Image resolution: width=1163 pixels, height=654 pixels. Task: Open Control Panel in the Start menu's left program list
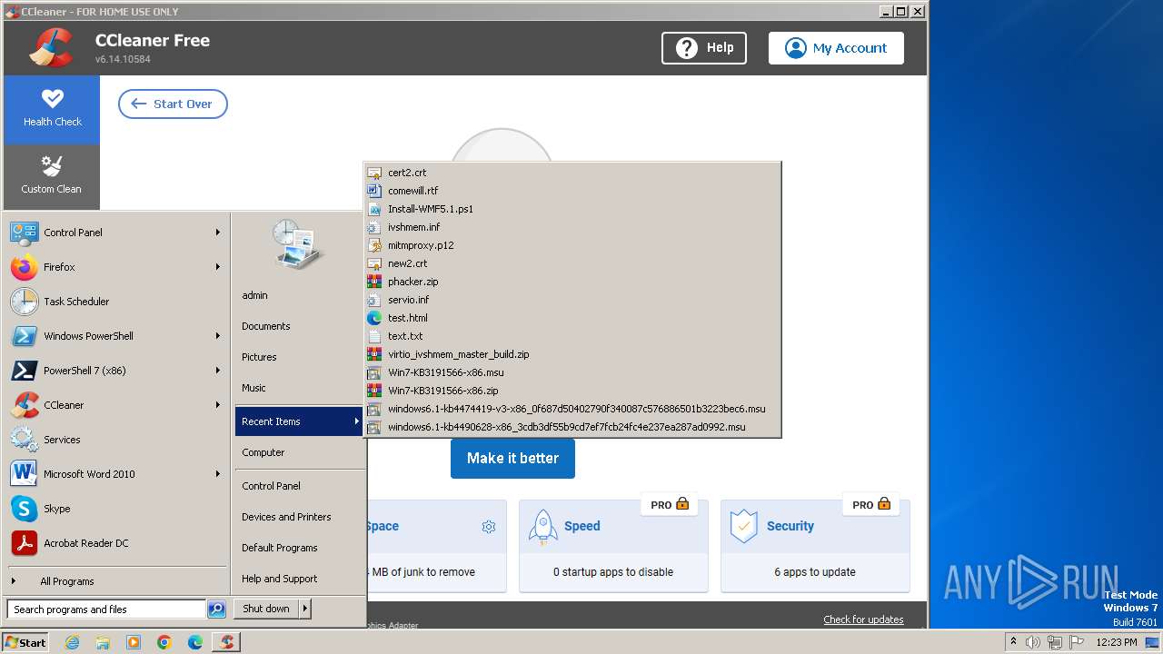[x=116, y=233]
